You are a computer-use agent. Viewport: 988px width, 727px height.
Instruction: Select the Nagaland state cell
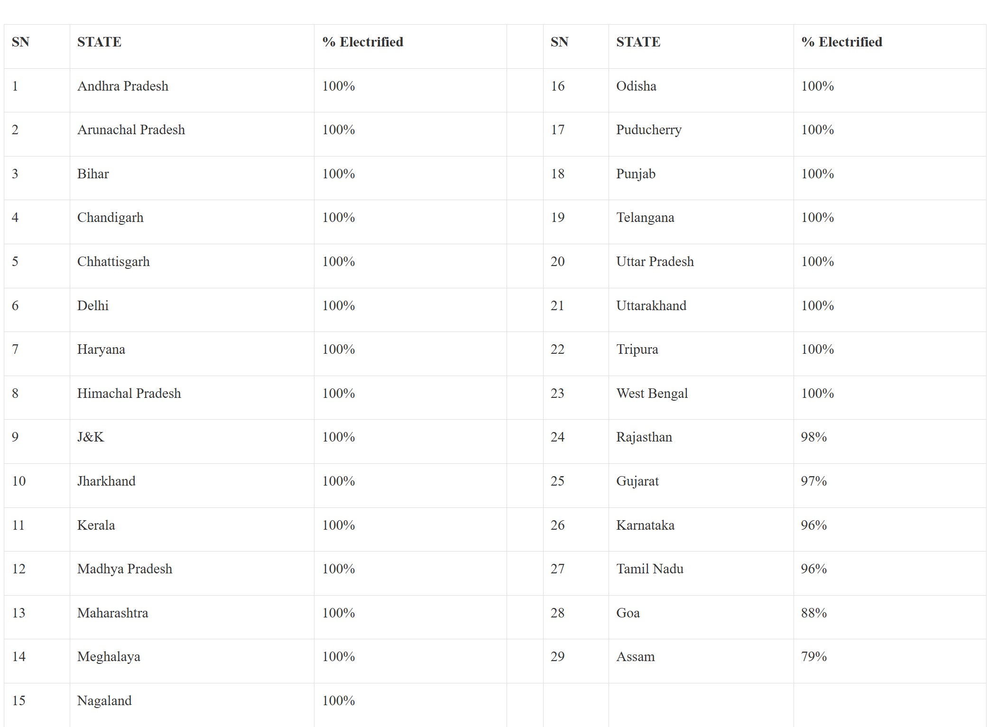[104, 701]
